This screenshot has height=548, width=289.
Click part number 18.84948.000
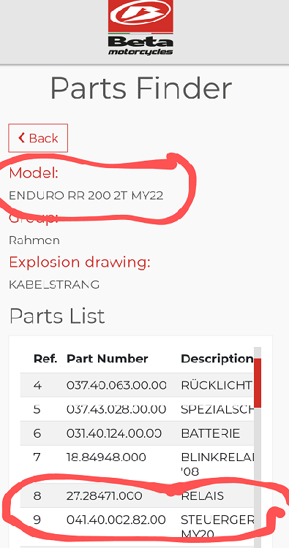106,457
